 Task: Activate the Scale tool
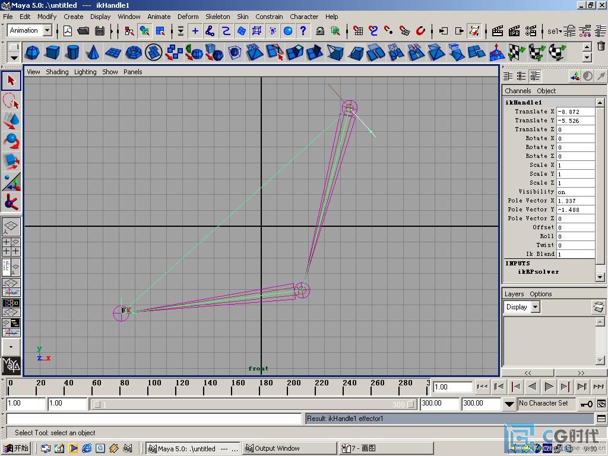click(x=11, y=161)
